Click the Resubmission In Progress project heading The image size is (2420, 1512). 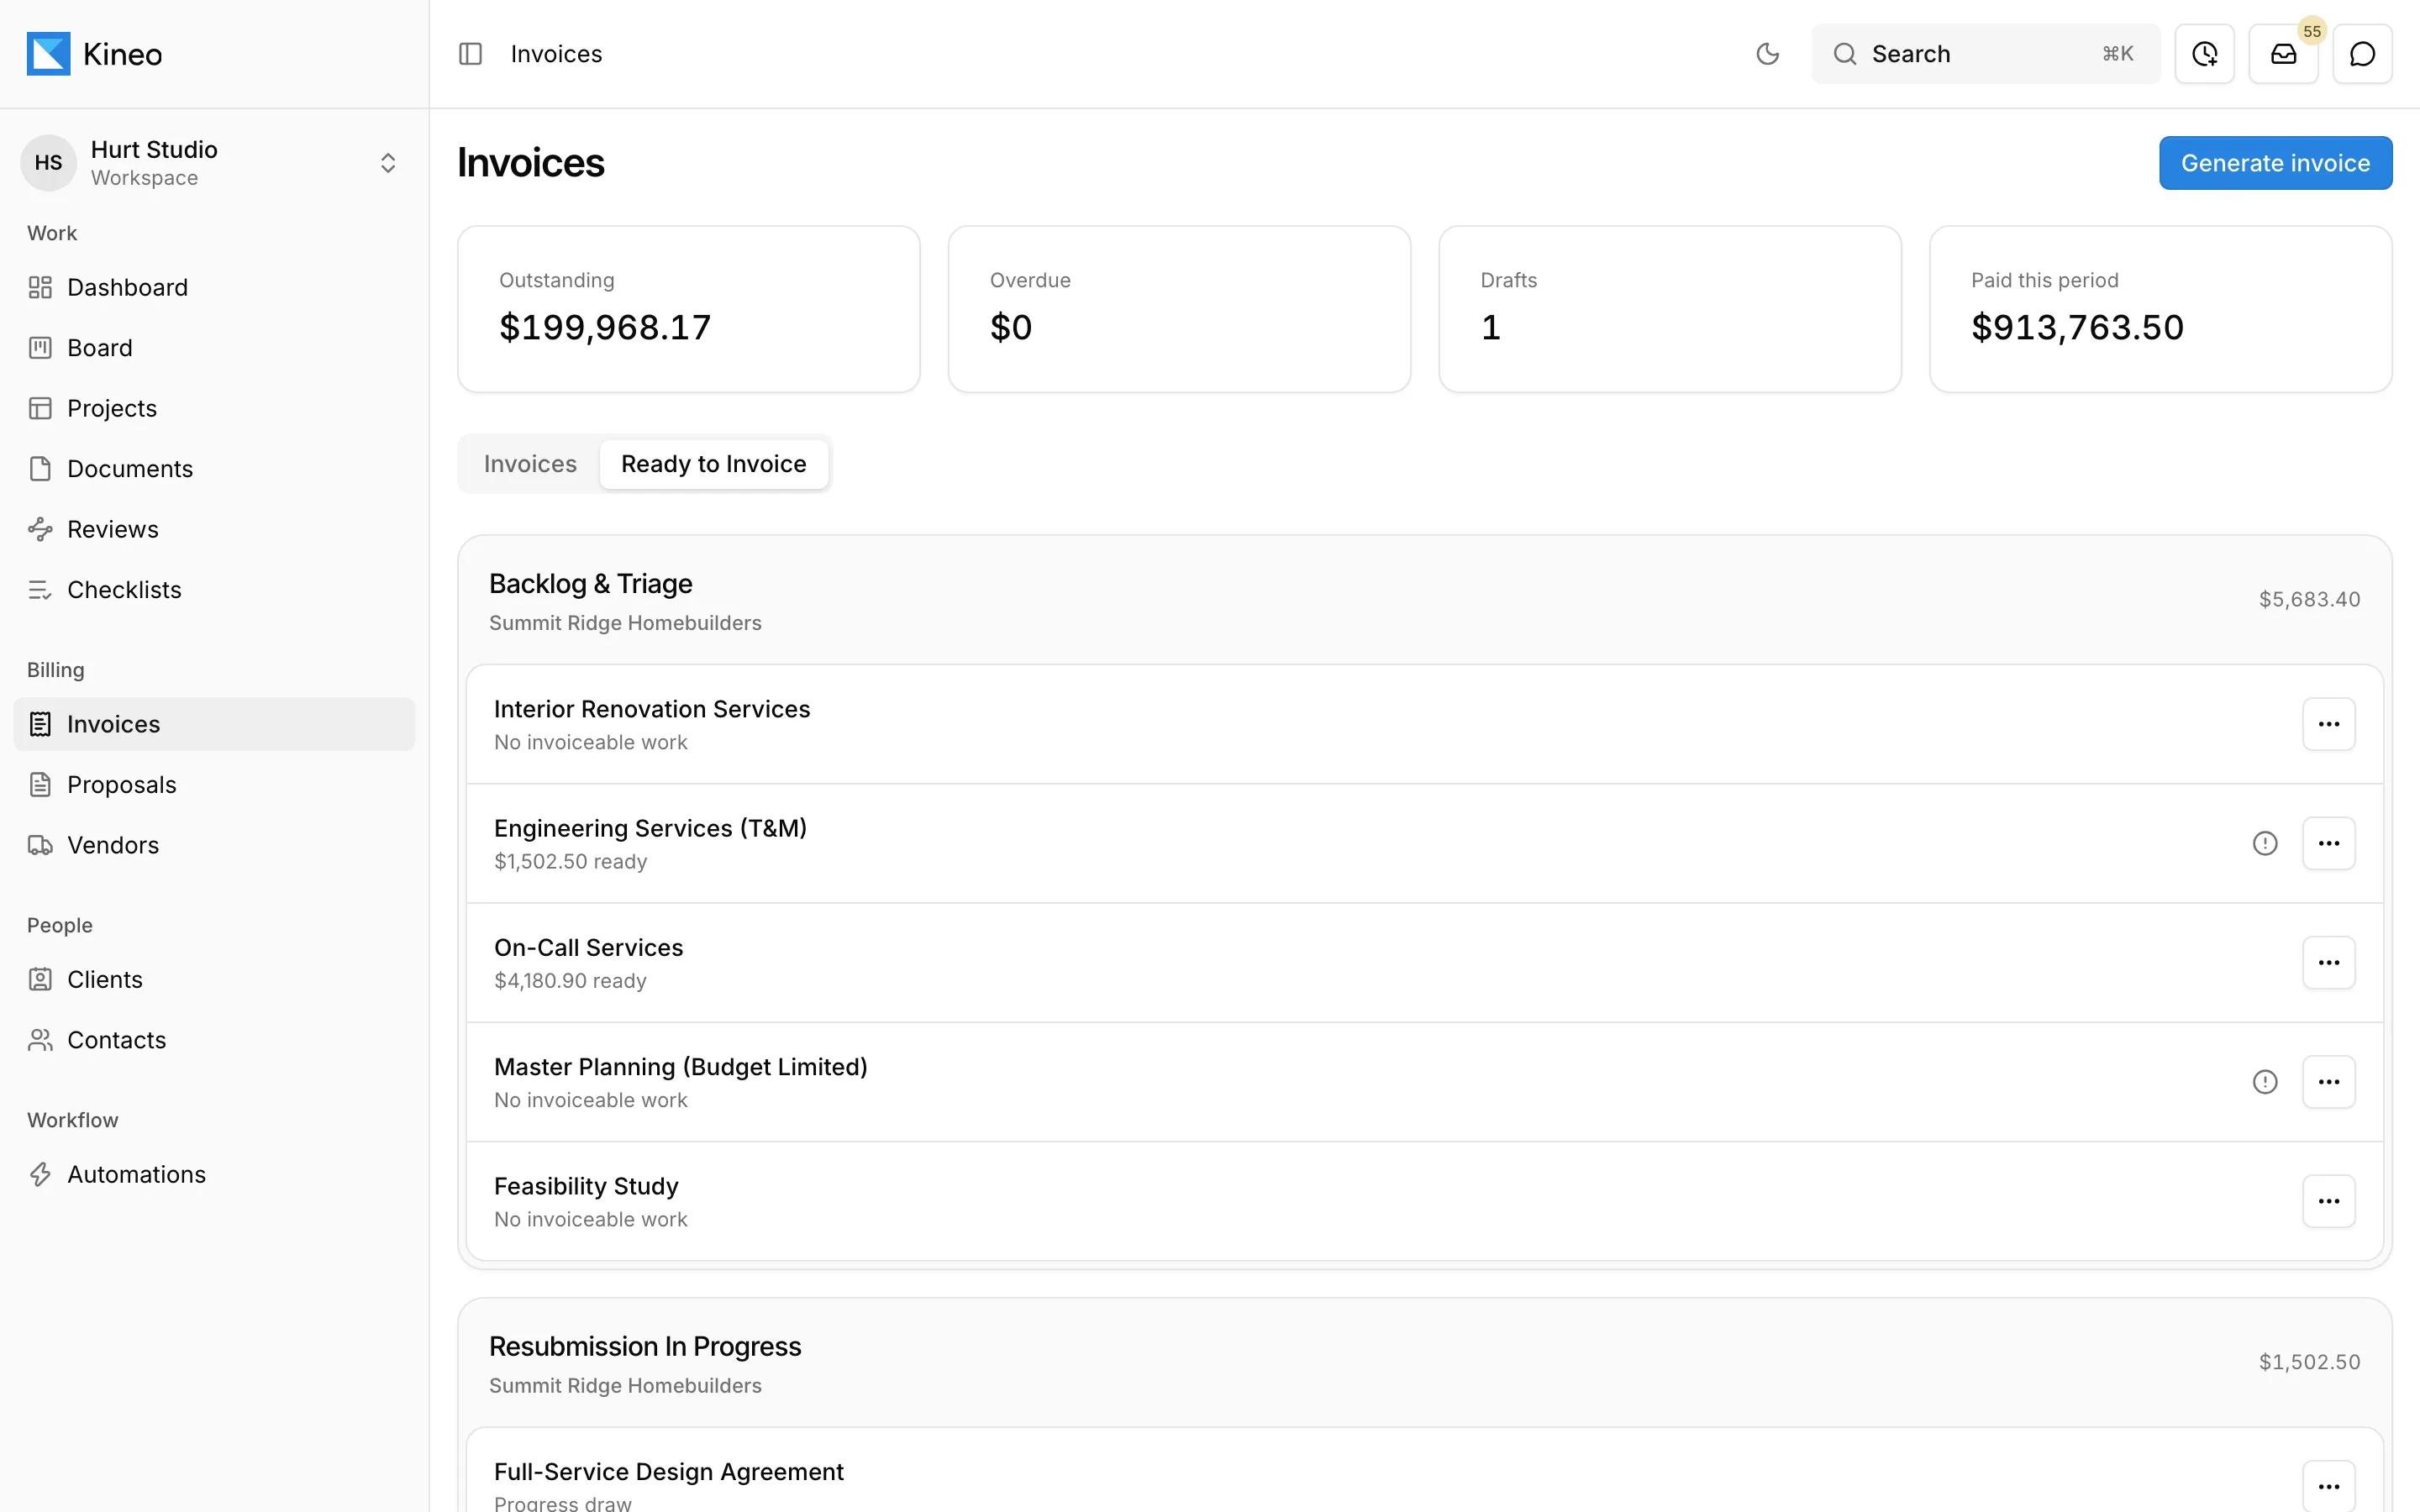[x=645, y=1347]
